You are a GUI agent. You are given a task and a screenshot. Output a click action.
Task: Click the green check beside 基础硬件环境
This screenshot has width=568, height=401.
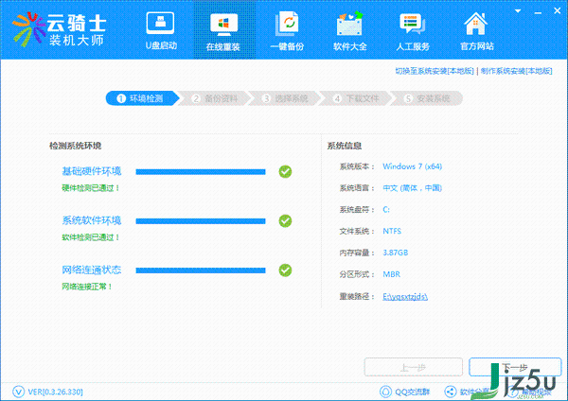285,171
